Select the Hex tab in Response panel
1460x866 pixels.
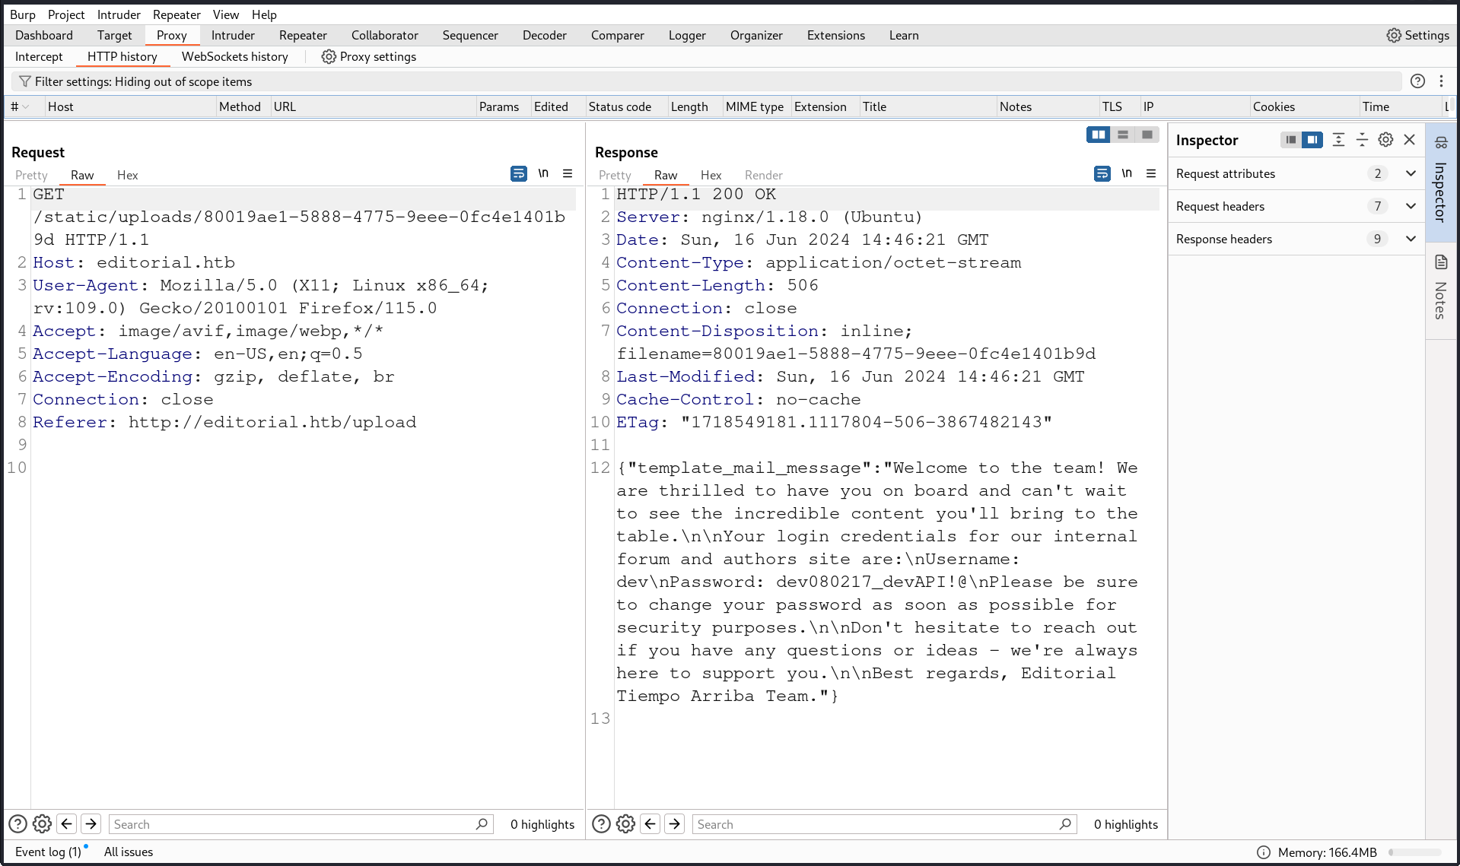coord(711,175)
